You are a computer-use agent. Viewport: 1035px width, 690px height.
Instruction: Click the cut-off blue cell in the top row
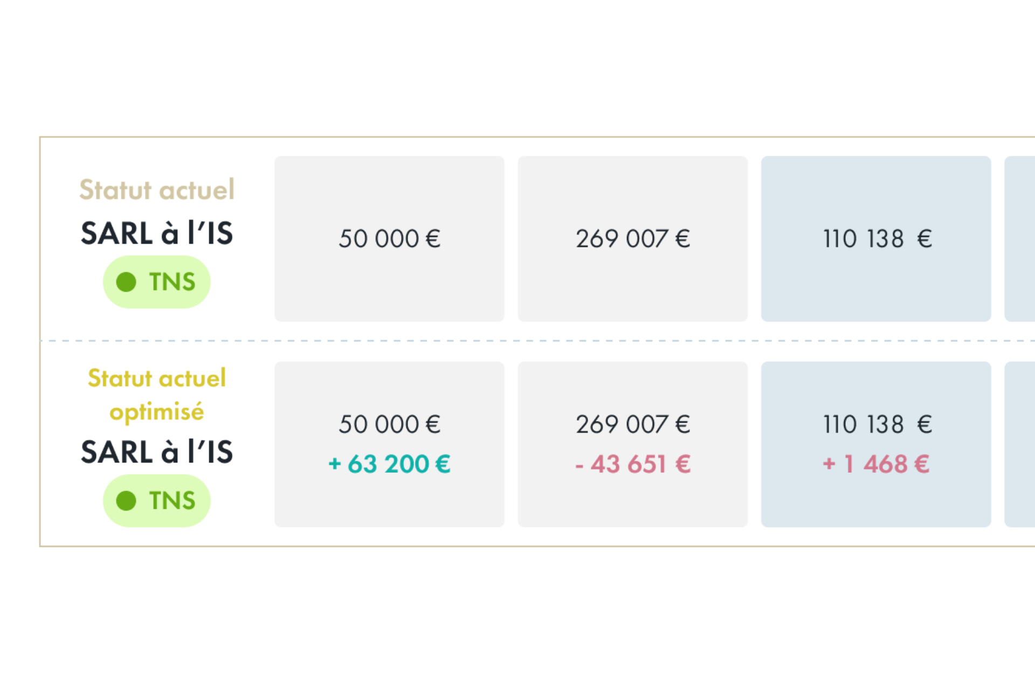pyautogui.click(x=1020, y=239)
